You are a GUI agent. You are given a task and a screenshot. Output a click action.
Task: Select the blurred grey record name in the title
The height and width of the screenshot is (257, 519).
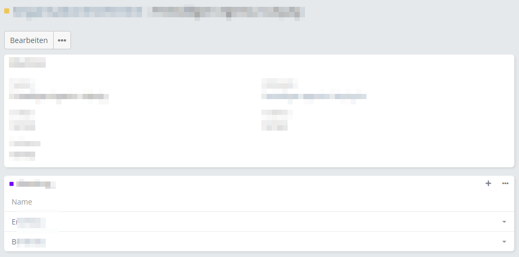(x=226, y=12)
